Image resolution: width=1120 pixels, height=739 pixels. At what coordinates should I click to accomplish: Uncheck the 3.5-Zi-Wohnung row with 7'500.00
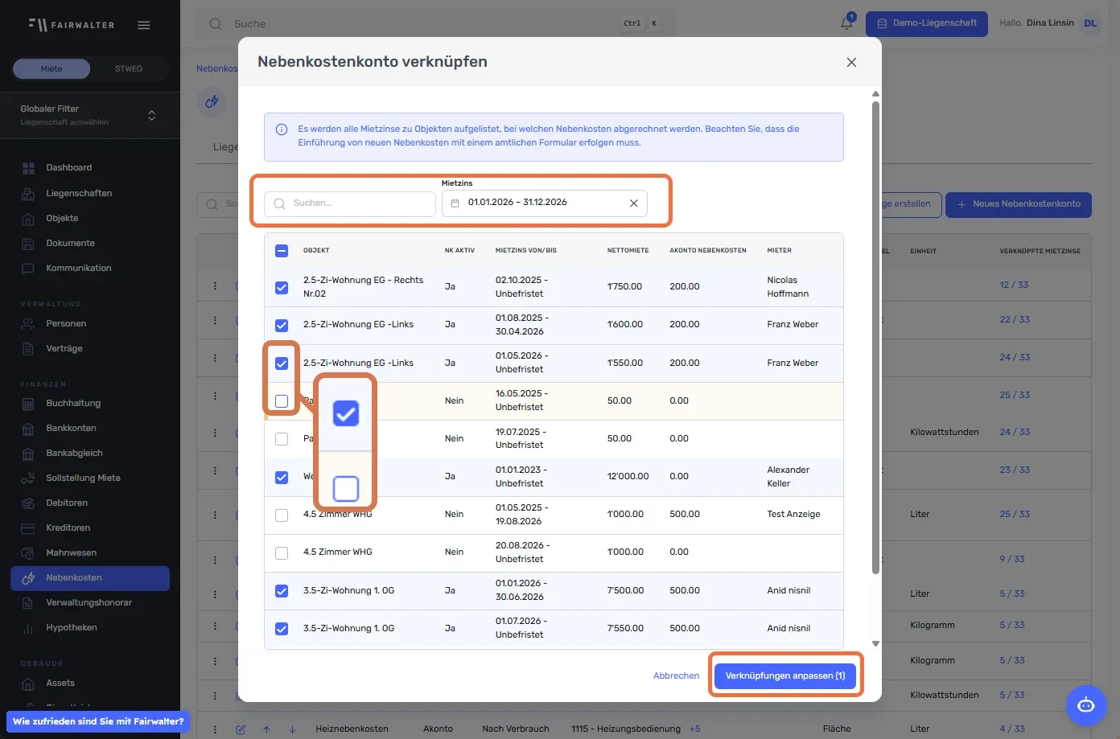(282, 591)
